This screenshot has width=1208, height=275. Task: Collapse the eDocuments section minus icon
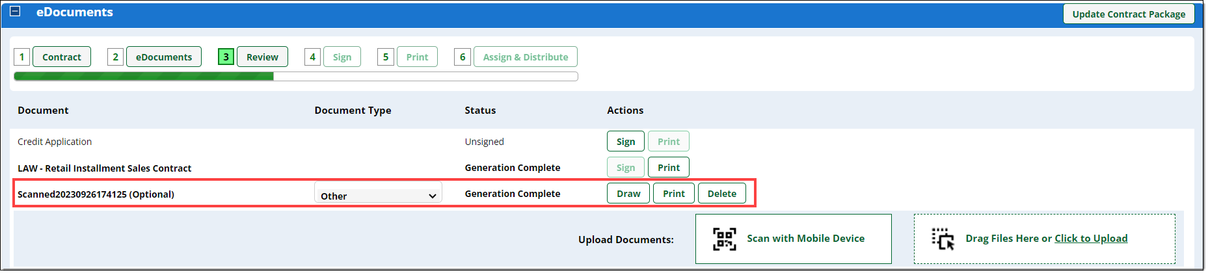point(16,11)
